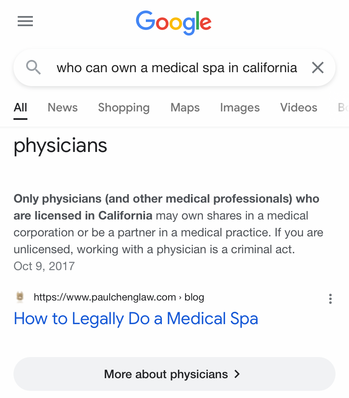Switch to the Videos tab

[x=298, y=108]
